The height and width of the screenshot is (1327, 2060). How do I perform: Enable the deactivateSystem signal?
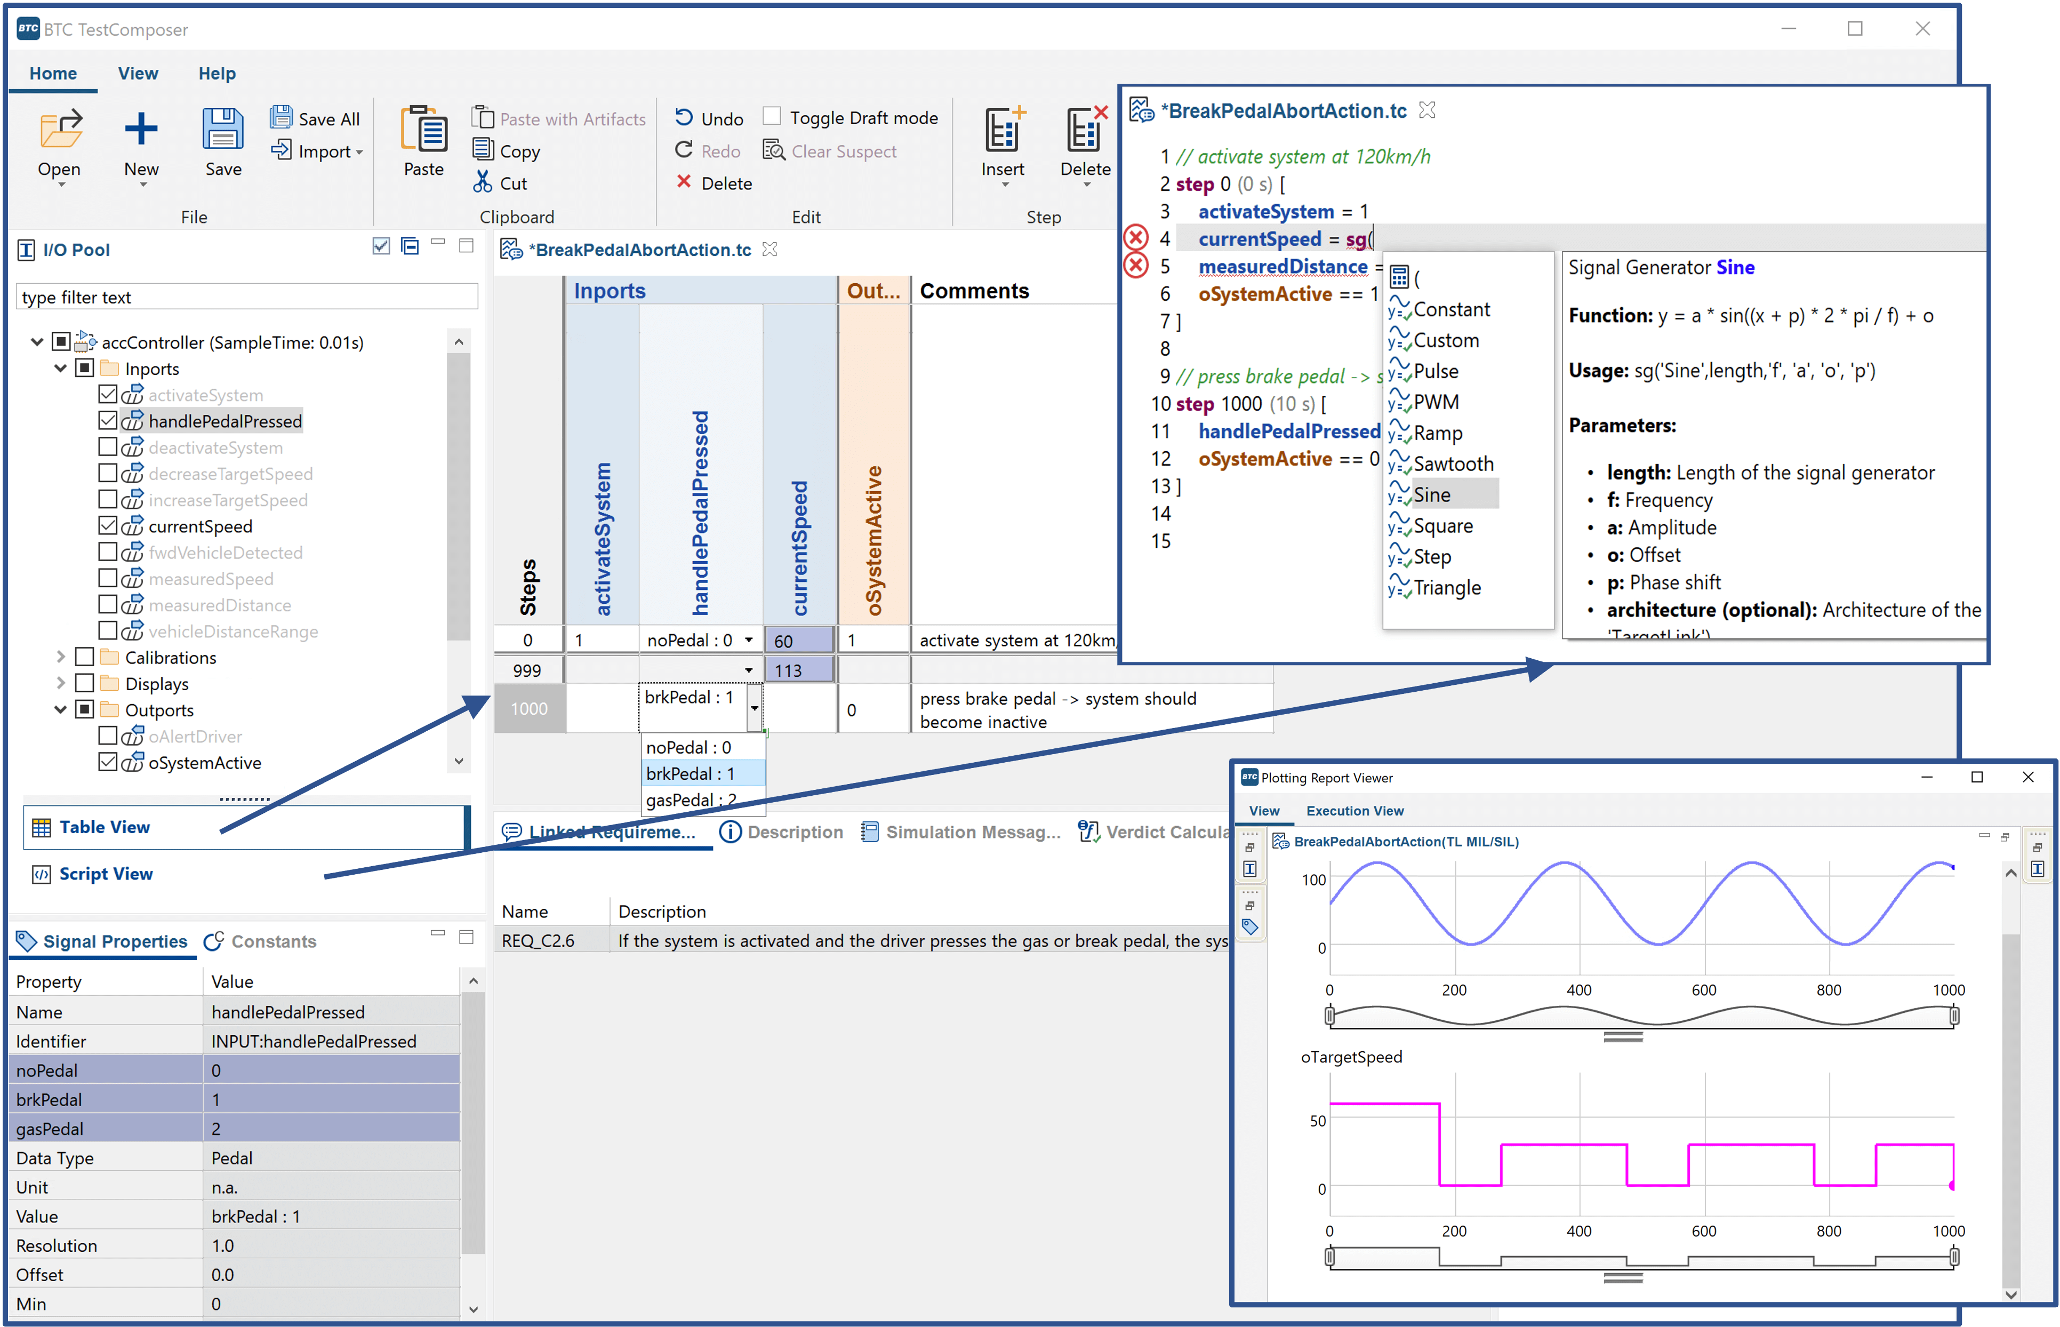(x=108, y=446)
